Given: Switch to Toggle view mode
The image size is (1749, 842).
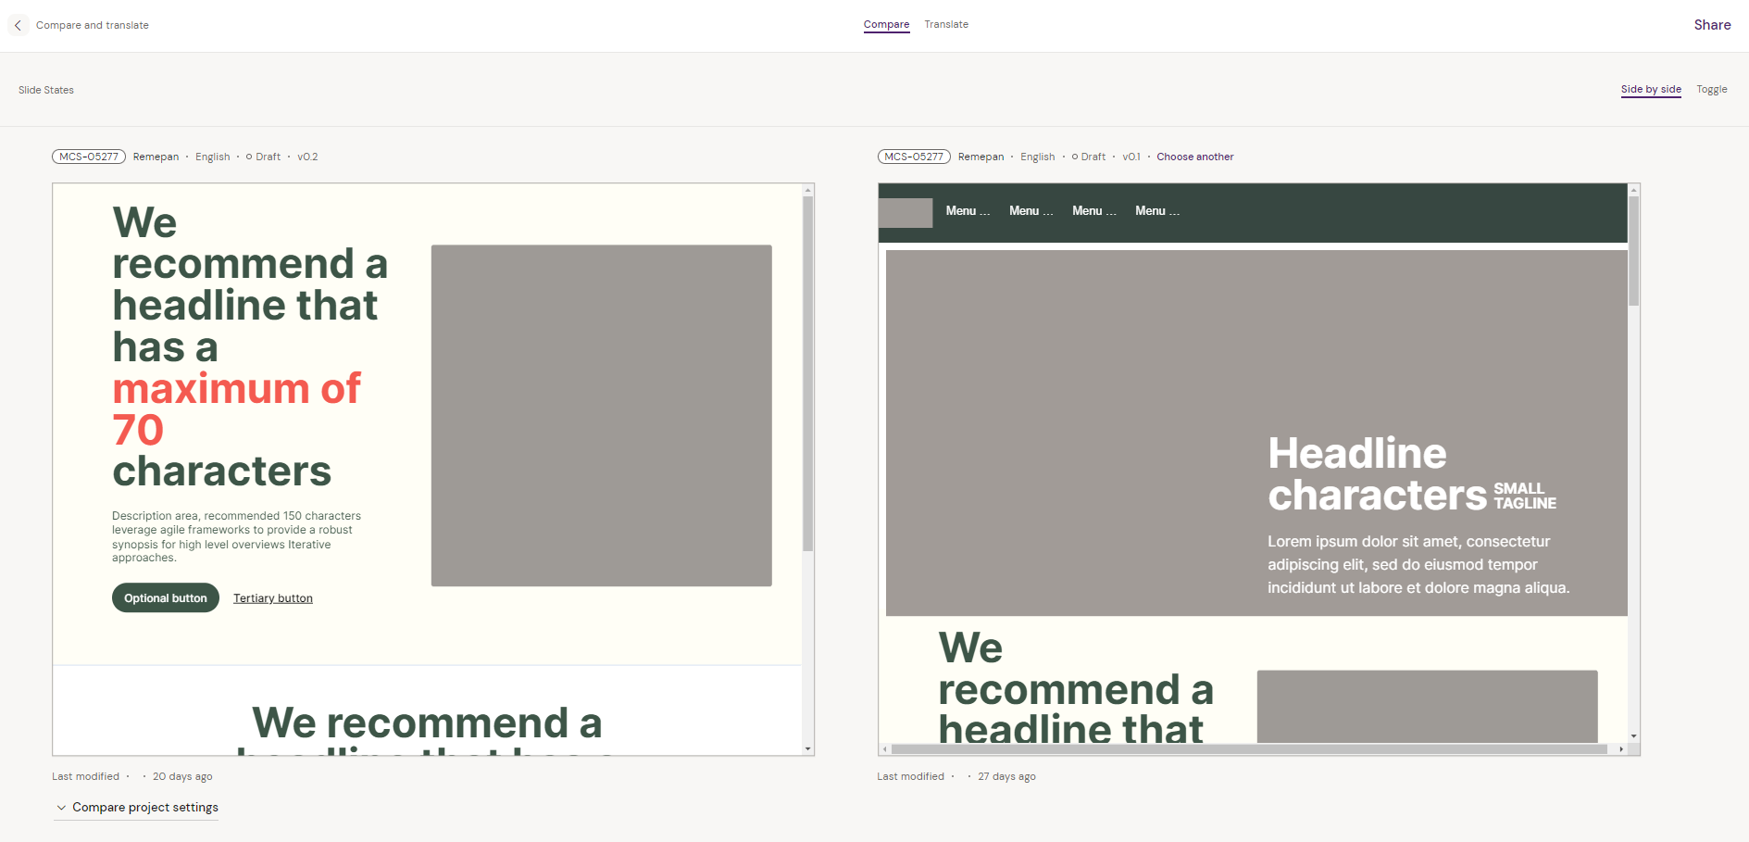Looking at the screenshot, I should coord(1711,89).
